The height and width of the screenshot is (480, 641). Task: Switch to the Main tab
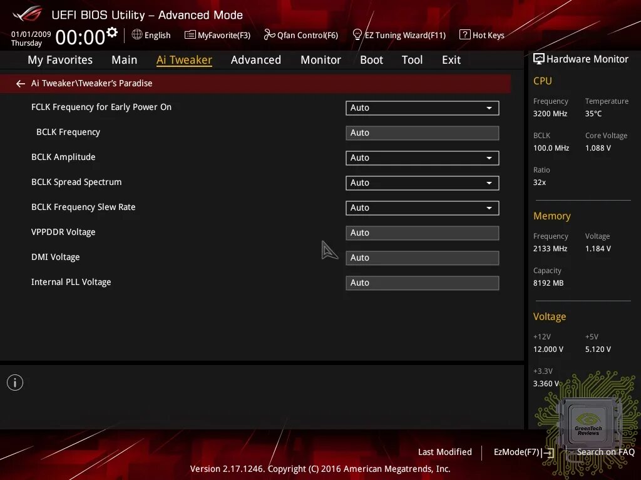pyautogui.click(x=125, y=60)
